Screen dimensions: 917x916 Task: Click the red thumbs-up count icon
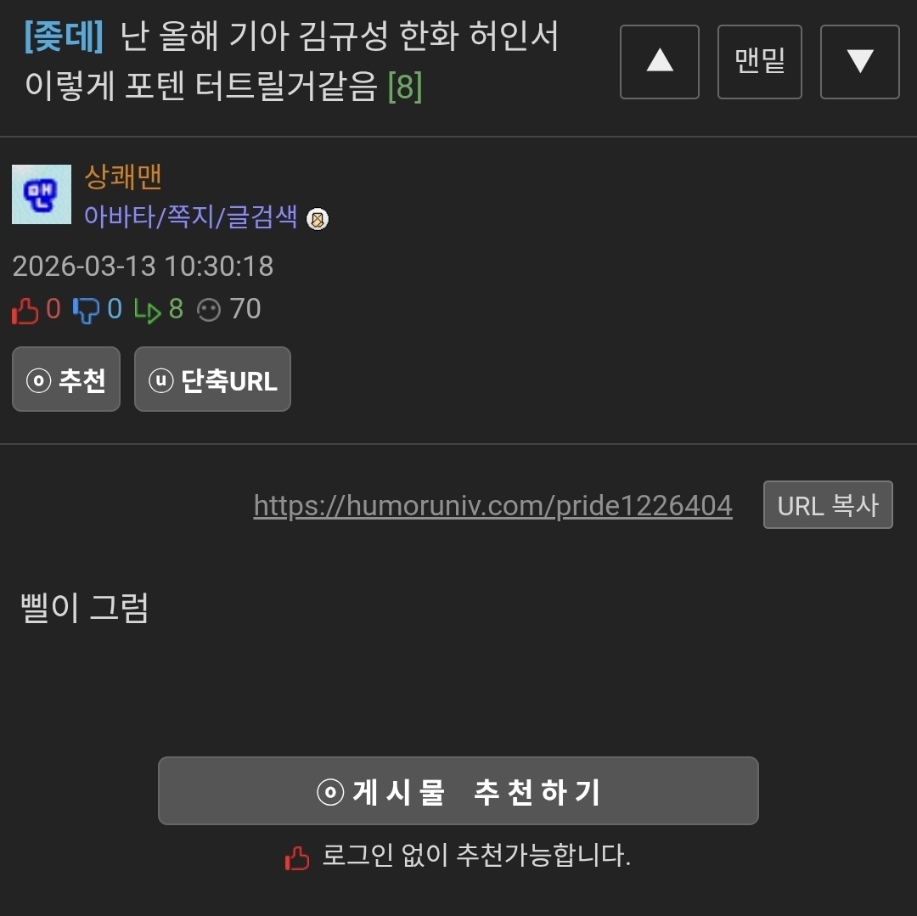click(x=25, y=310)
